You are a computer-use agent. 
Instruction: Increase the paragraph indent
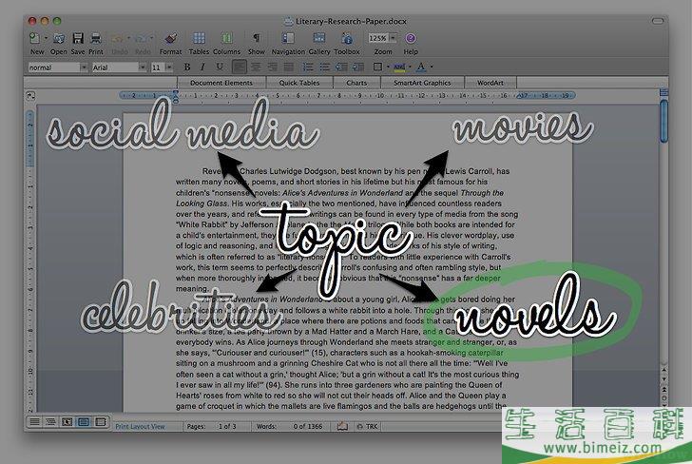click(358, 68)
